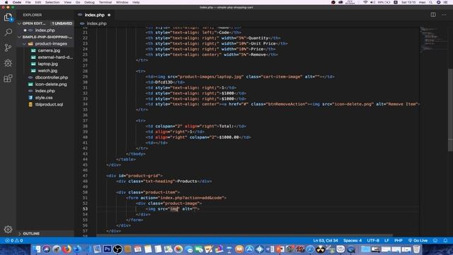
Task: Open the Source Control view
Action: point(8,47)
